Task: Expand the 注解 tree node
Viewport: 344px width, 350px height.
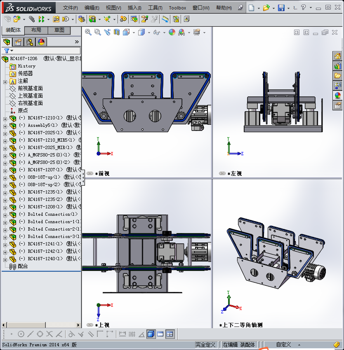Action: tap(5, 82)
